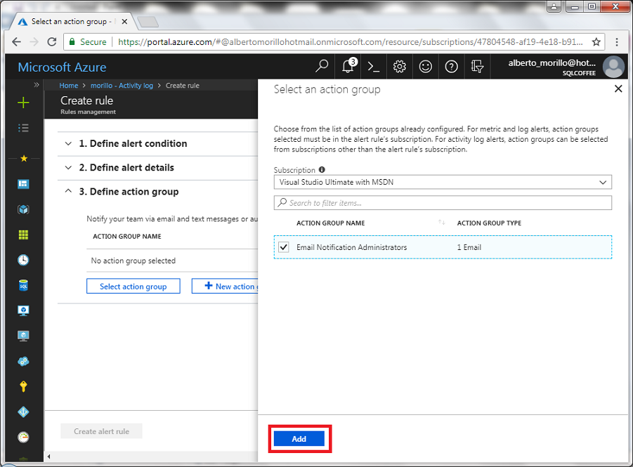Open the Chrome three-dot menu
This screenshot has height=467, width=633.
point(617,42)
